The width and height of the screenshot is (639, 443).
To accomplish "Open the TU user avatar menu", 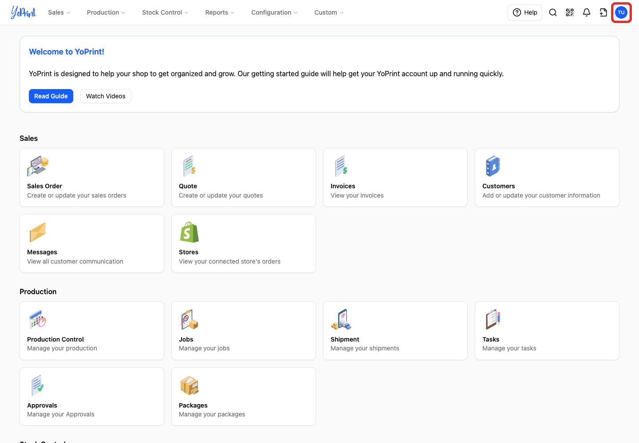I will click(x=621, y=12).
